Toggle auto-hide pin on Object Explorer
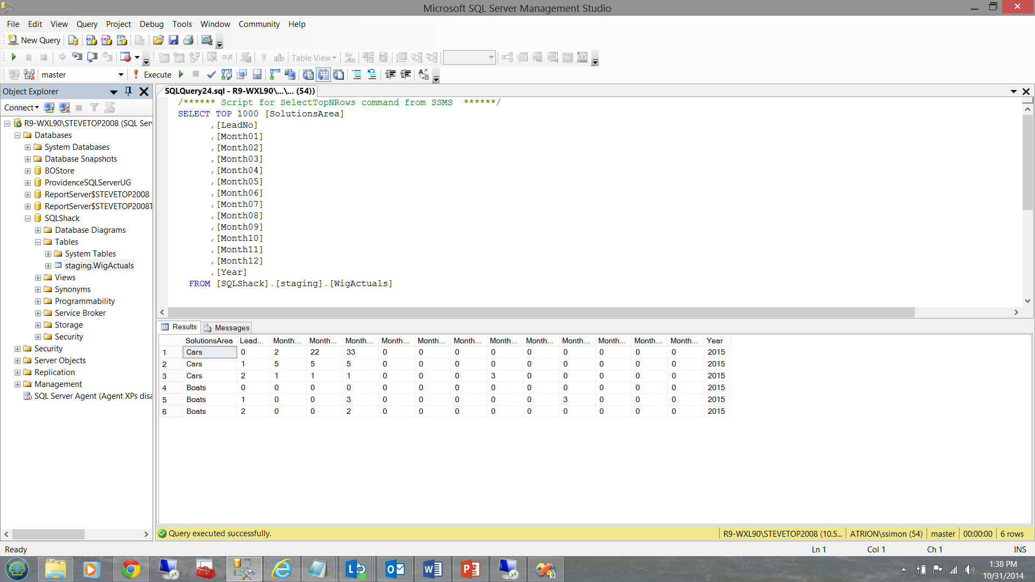This screenshot has height=582, width=1035. pos(128,92)
